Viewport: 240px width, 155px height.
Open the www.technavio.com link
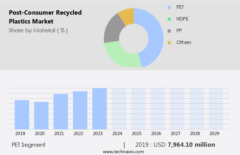point(123,152)
